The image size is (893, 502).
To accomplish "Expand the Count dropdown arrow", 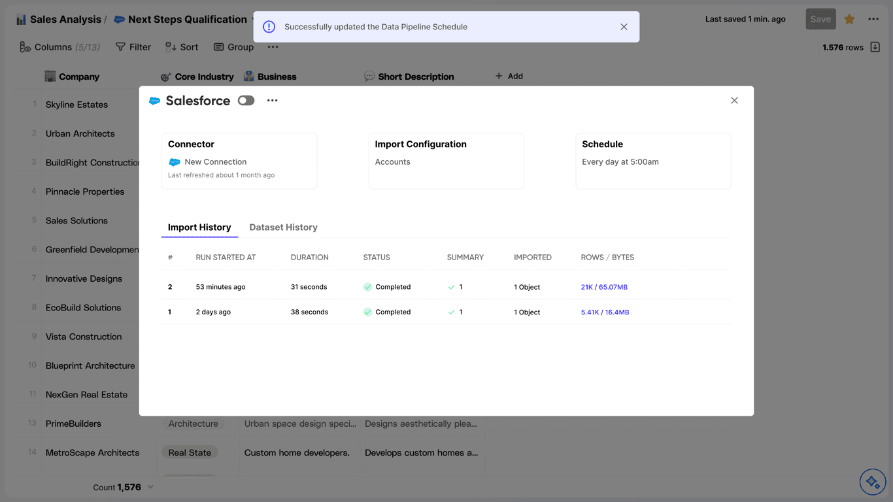I will coord(150,487).
